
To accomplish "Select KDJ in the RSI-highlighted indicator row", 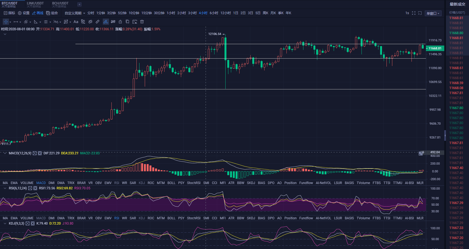I will point(142,218).
